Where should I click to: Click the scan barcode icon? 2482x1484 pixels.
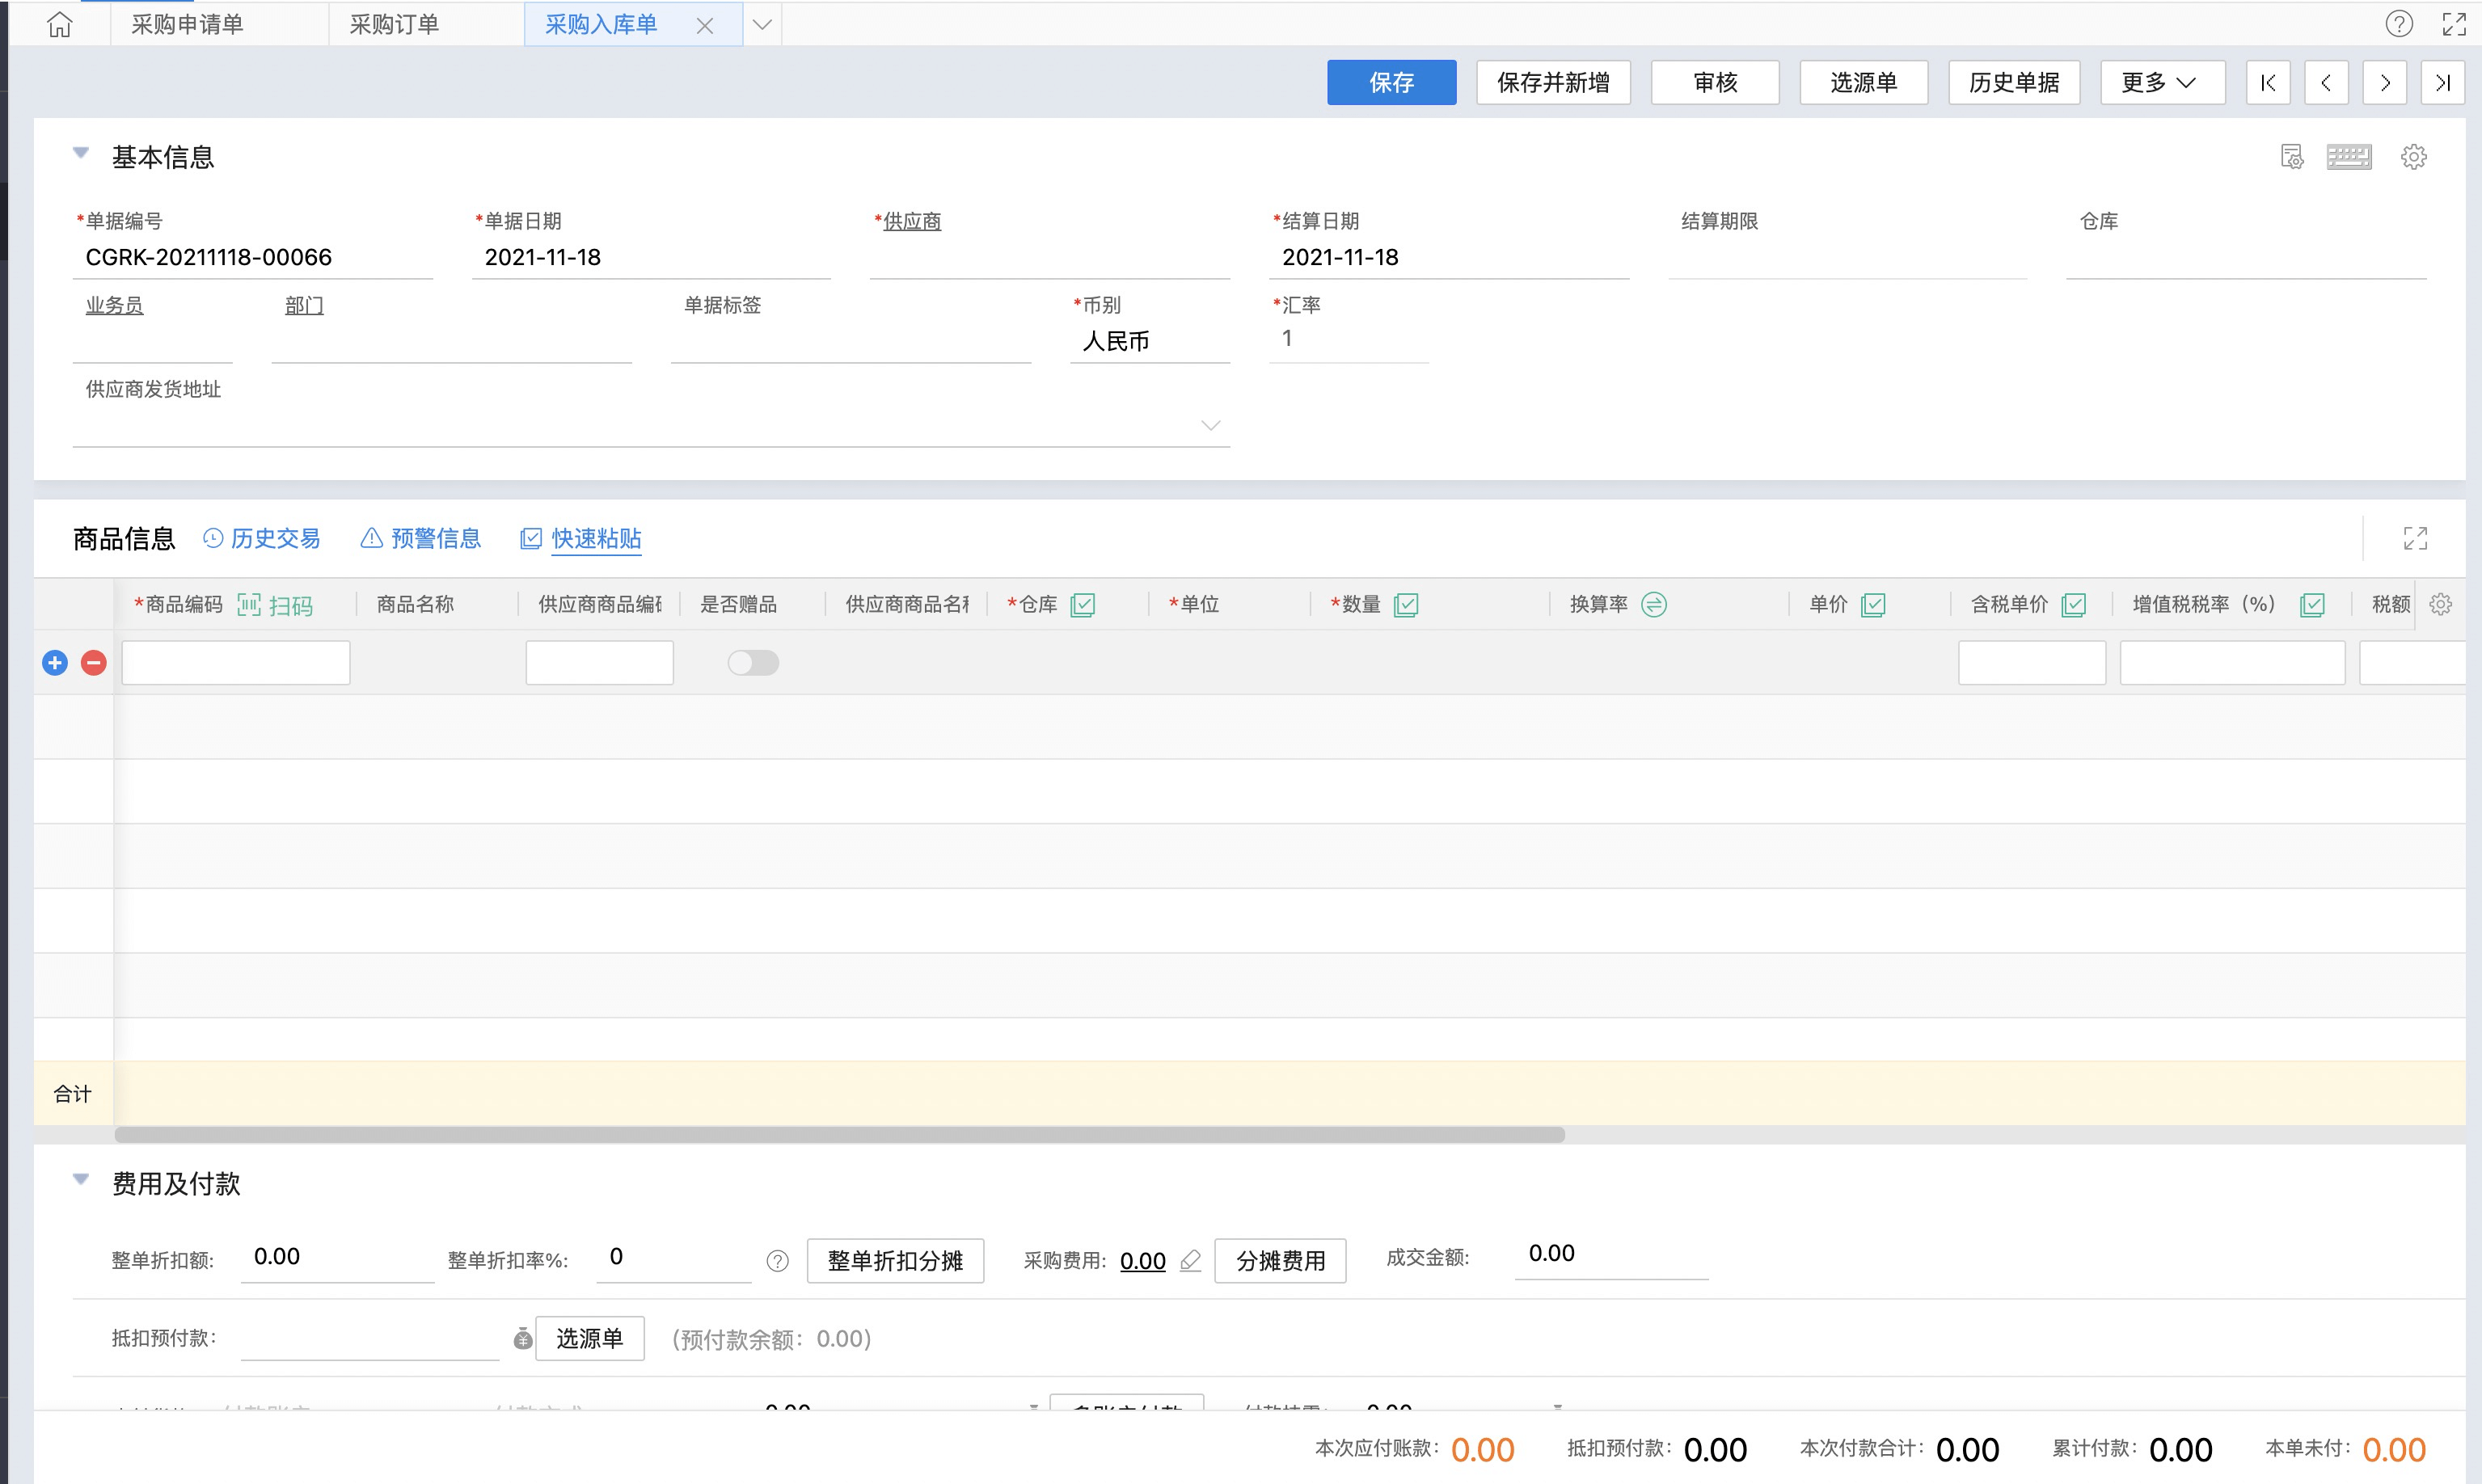pos(249,604)
